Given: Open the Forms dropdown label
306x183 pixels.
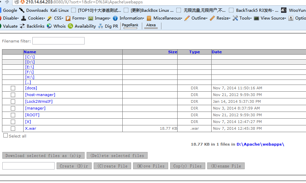Looking at the screenshot, I should 79,18.
